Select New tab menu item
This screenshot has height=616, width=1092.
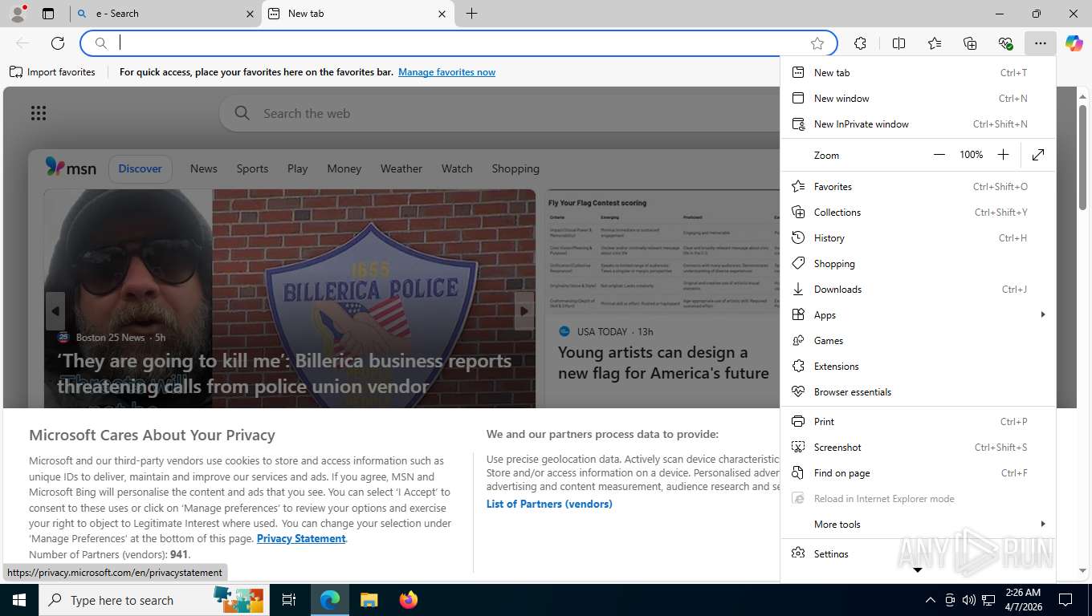click(x=918, y=72)
